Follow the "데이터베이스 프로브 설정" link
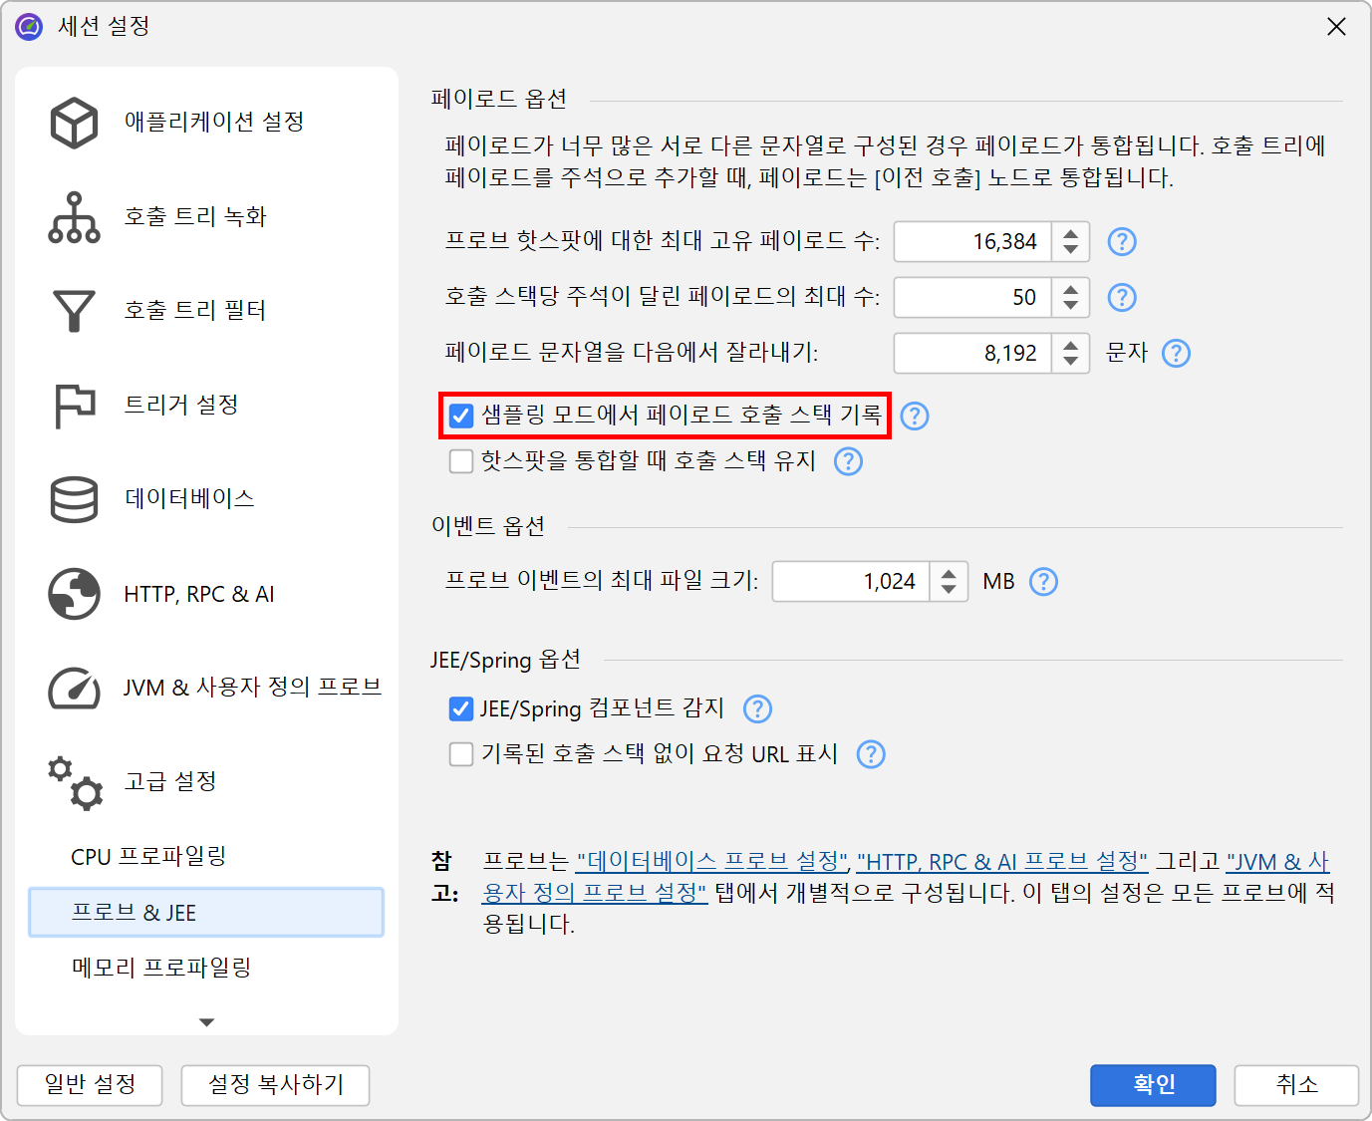 (711, 862)
